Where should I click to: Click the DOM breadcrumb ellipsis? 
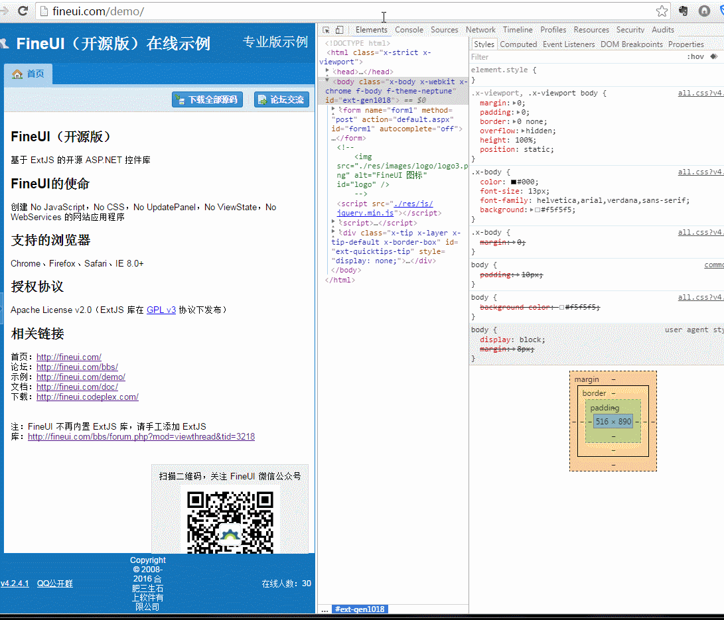325,609
